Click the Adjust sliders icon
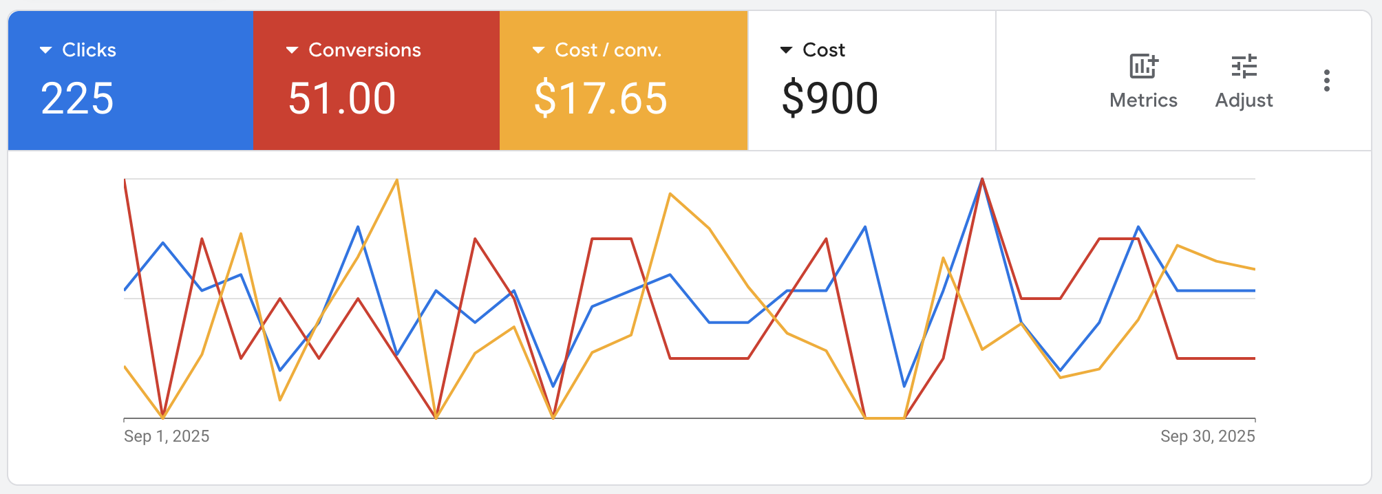 point(1244,67)
